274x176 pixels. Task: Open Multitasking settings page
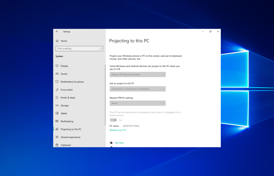[x=79, y=121]
